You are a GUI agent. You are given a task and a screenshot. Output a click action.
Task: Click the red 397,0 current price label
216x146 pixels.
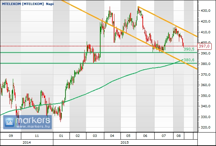(205, 46)
